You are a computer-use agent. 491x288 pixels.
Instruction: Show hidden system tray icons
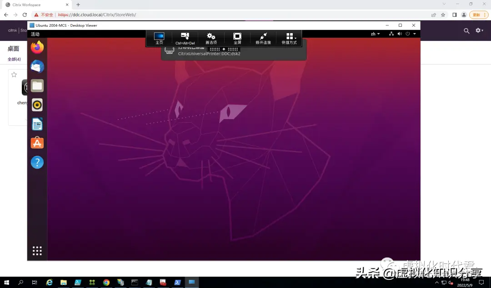coord(437,283)
